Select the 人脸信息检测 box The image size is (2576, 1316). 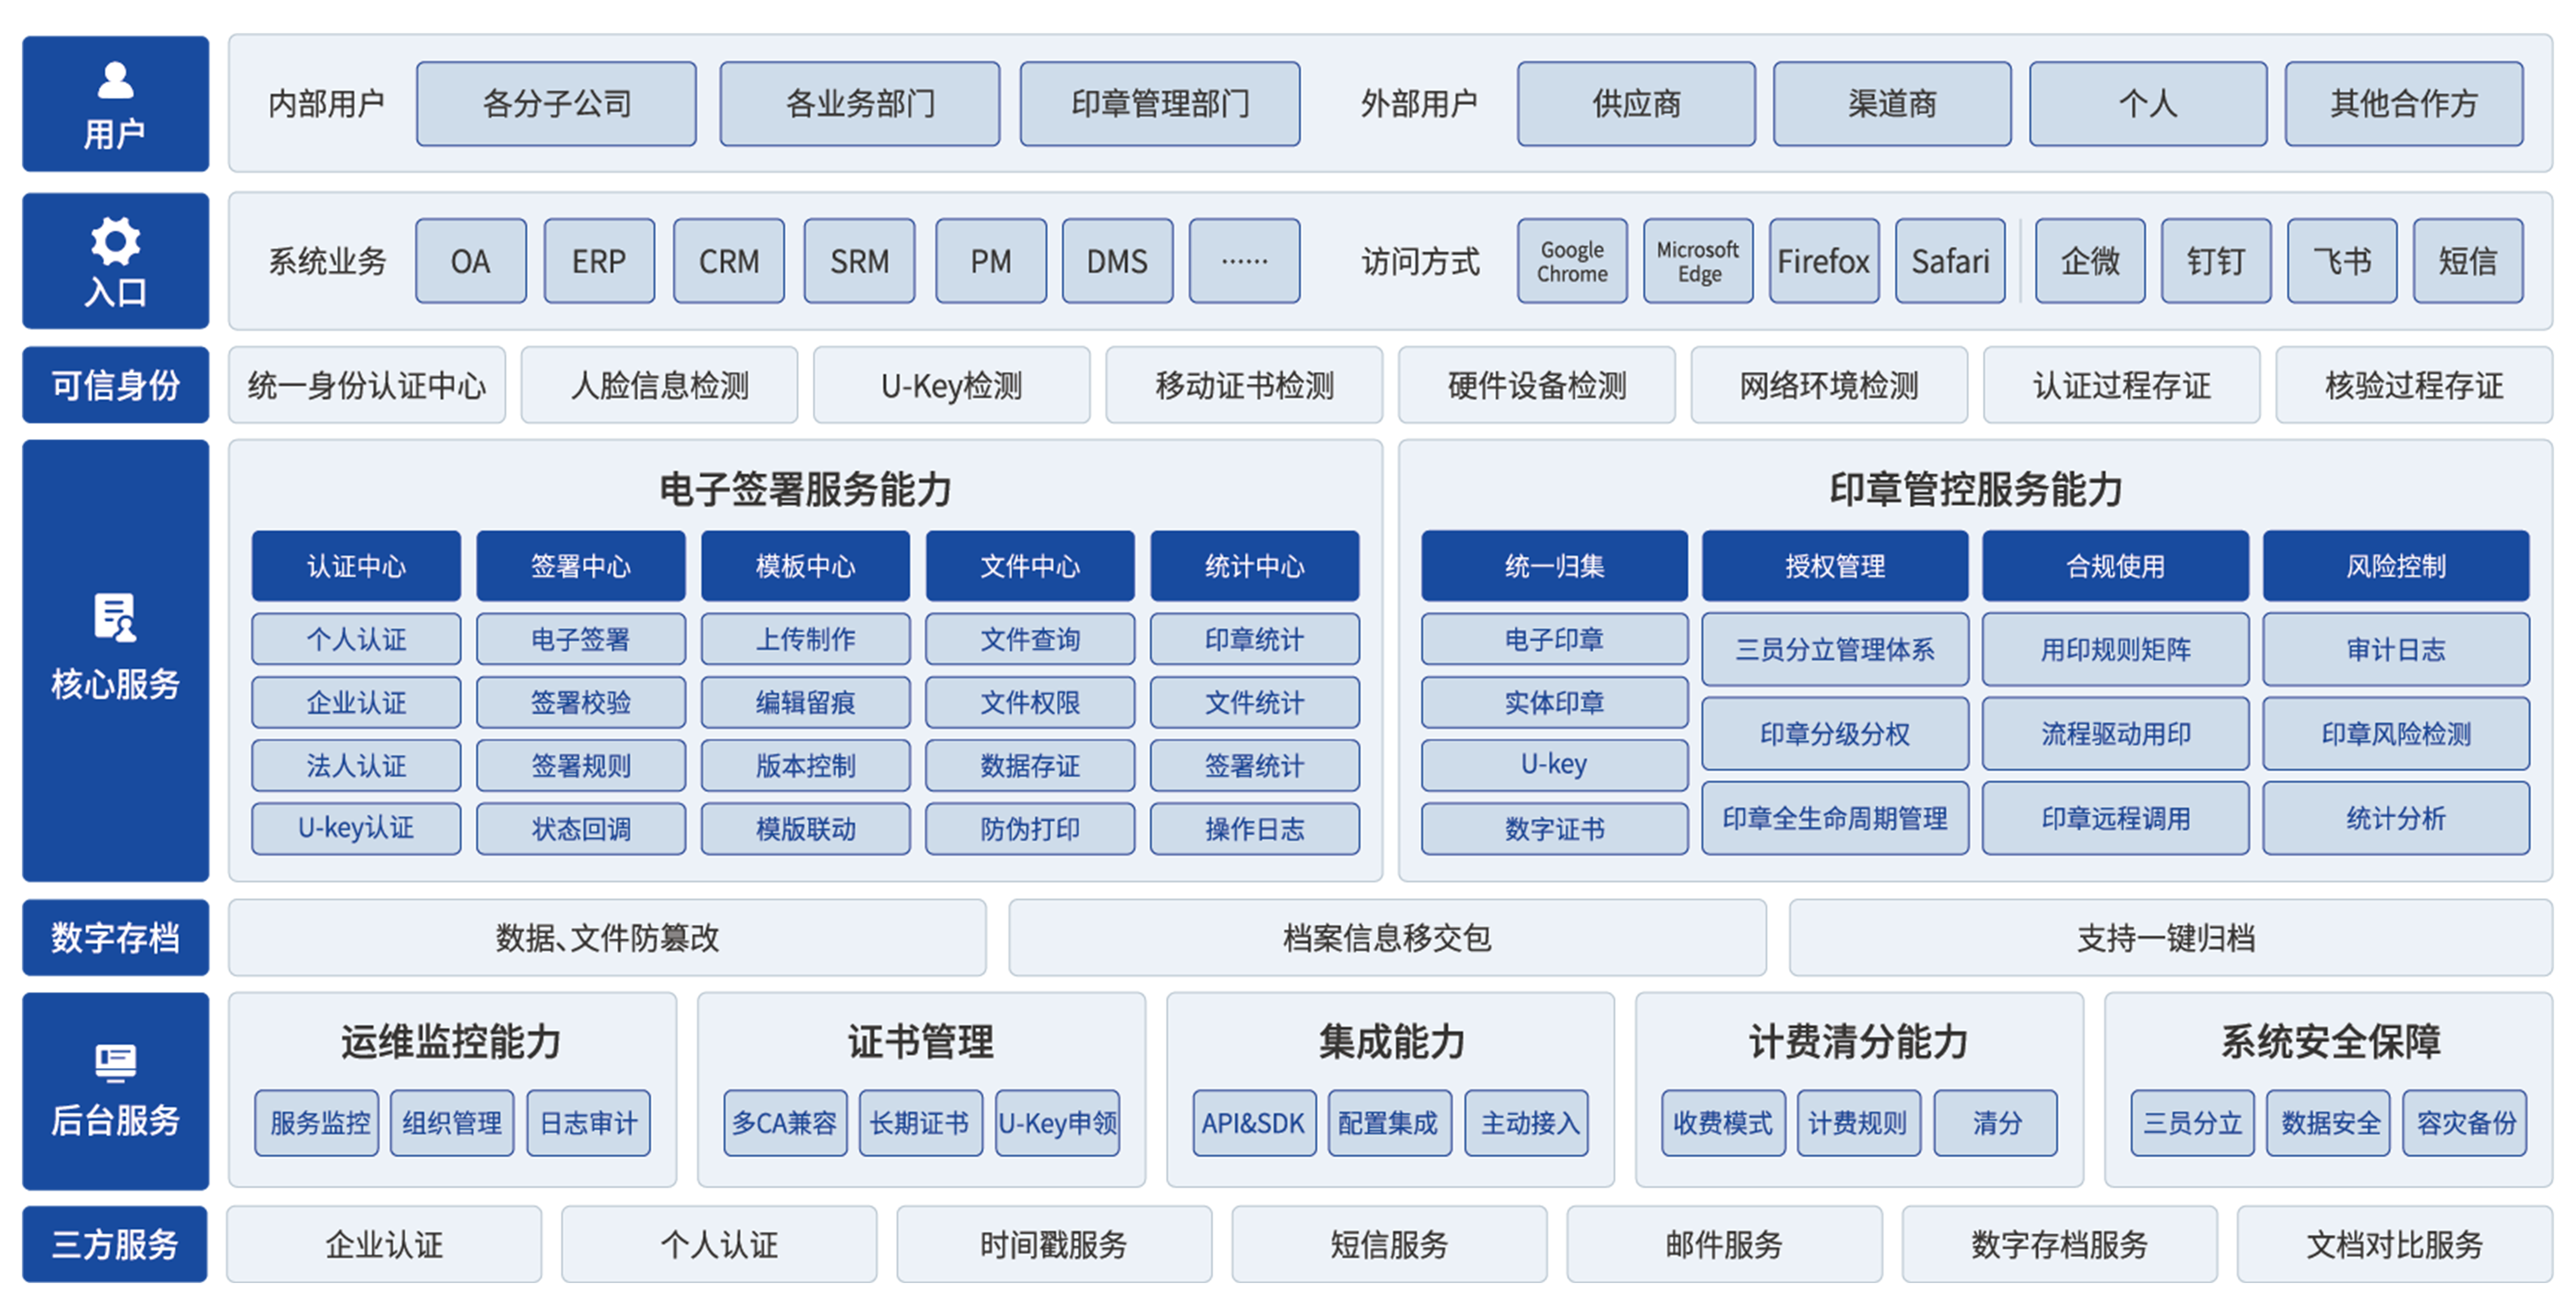tap(659, 385)
